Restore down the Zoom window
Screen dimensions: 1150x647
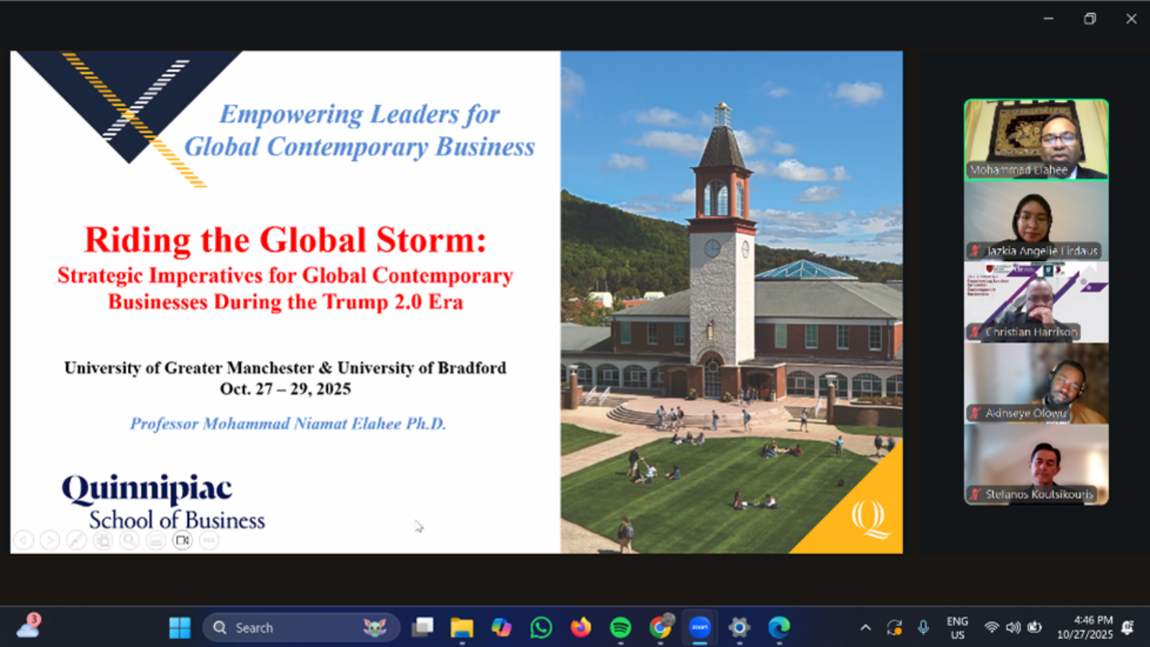[x=1090, y=19]
